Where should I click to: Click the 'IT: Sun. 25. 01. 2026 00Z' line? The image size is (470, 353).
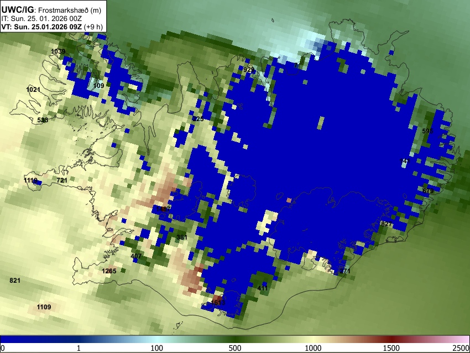41,19
